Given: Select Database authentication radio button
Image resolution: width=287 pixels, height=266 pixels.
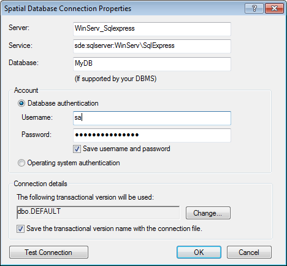Looking at the screenshot, I should (x=21, y=103).
